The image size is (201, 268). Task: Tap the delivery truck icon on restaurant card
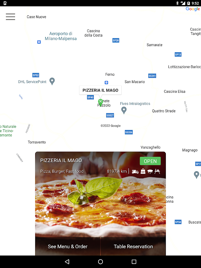(x=135, y=172)
